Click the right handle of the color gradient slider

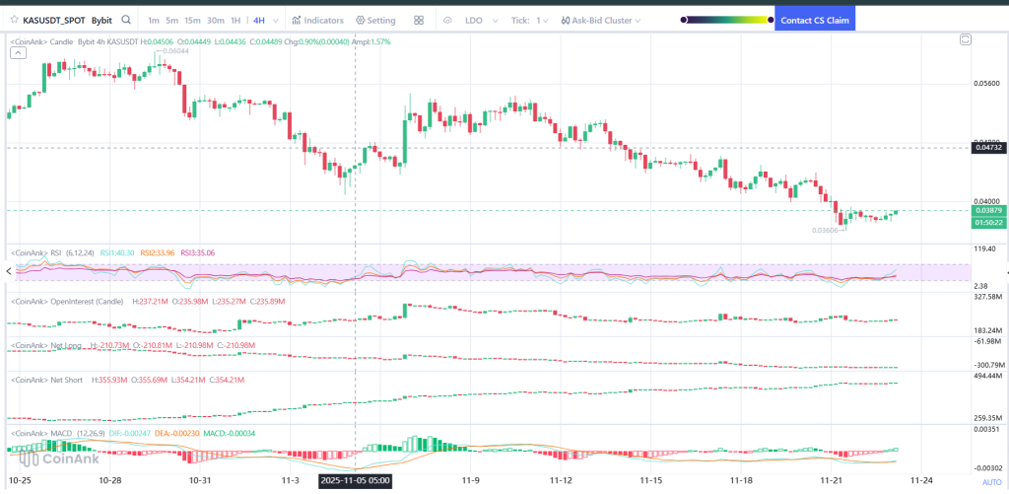tap(771, 20)
